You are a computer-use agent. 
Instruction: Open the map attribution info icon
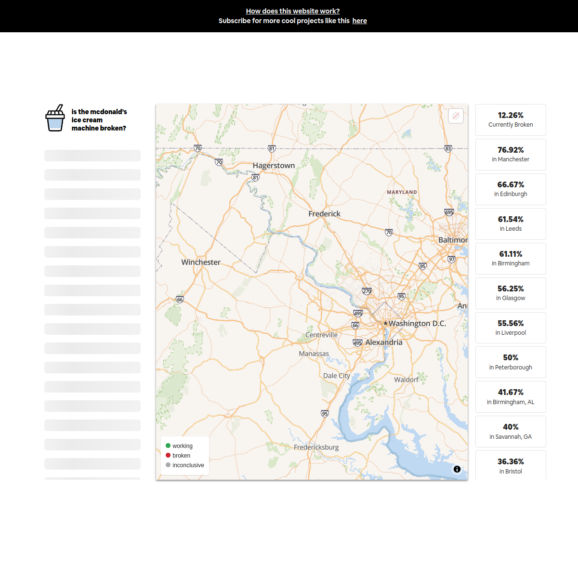[457, 469]
